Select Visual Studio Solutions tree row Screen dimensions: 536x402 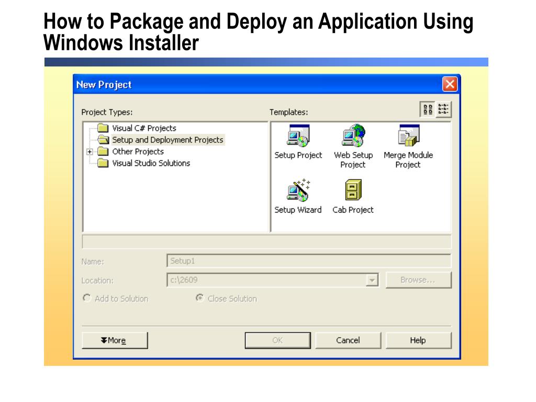[151, 163]
